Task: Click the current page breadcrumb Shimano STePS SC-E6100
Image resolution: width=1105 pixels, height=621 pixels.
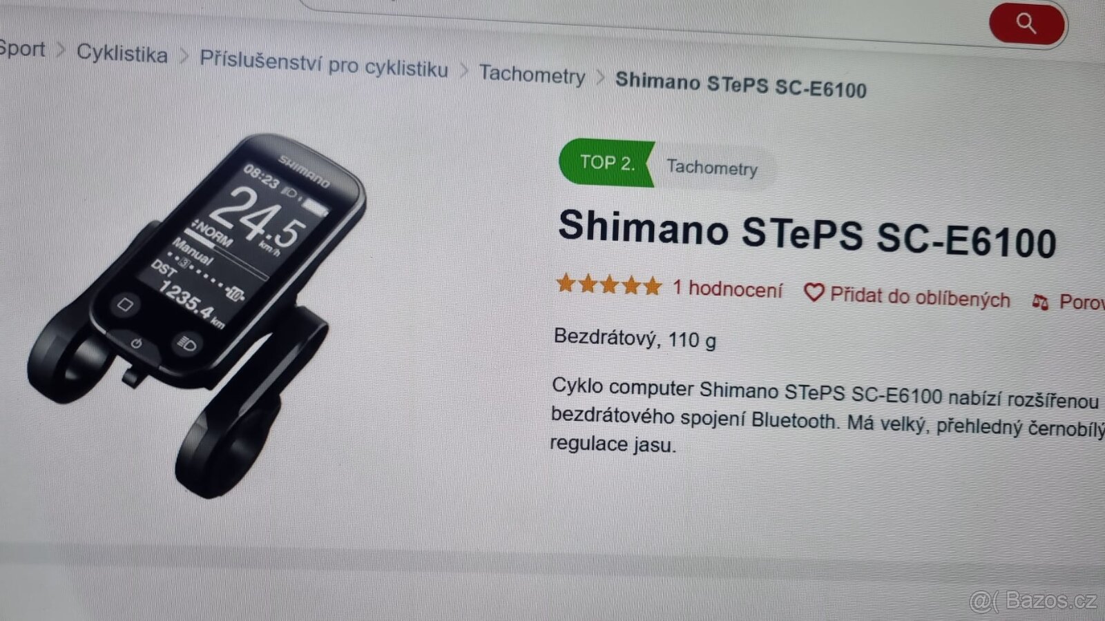Action: tap(740, 86)
